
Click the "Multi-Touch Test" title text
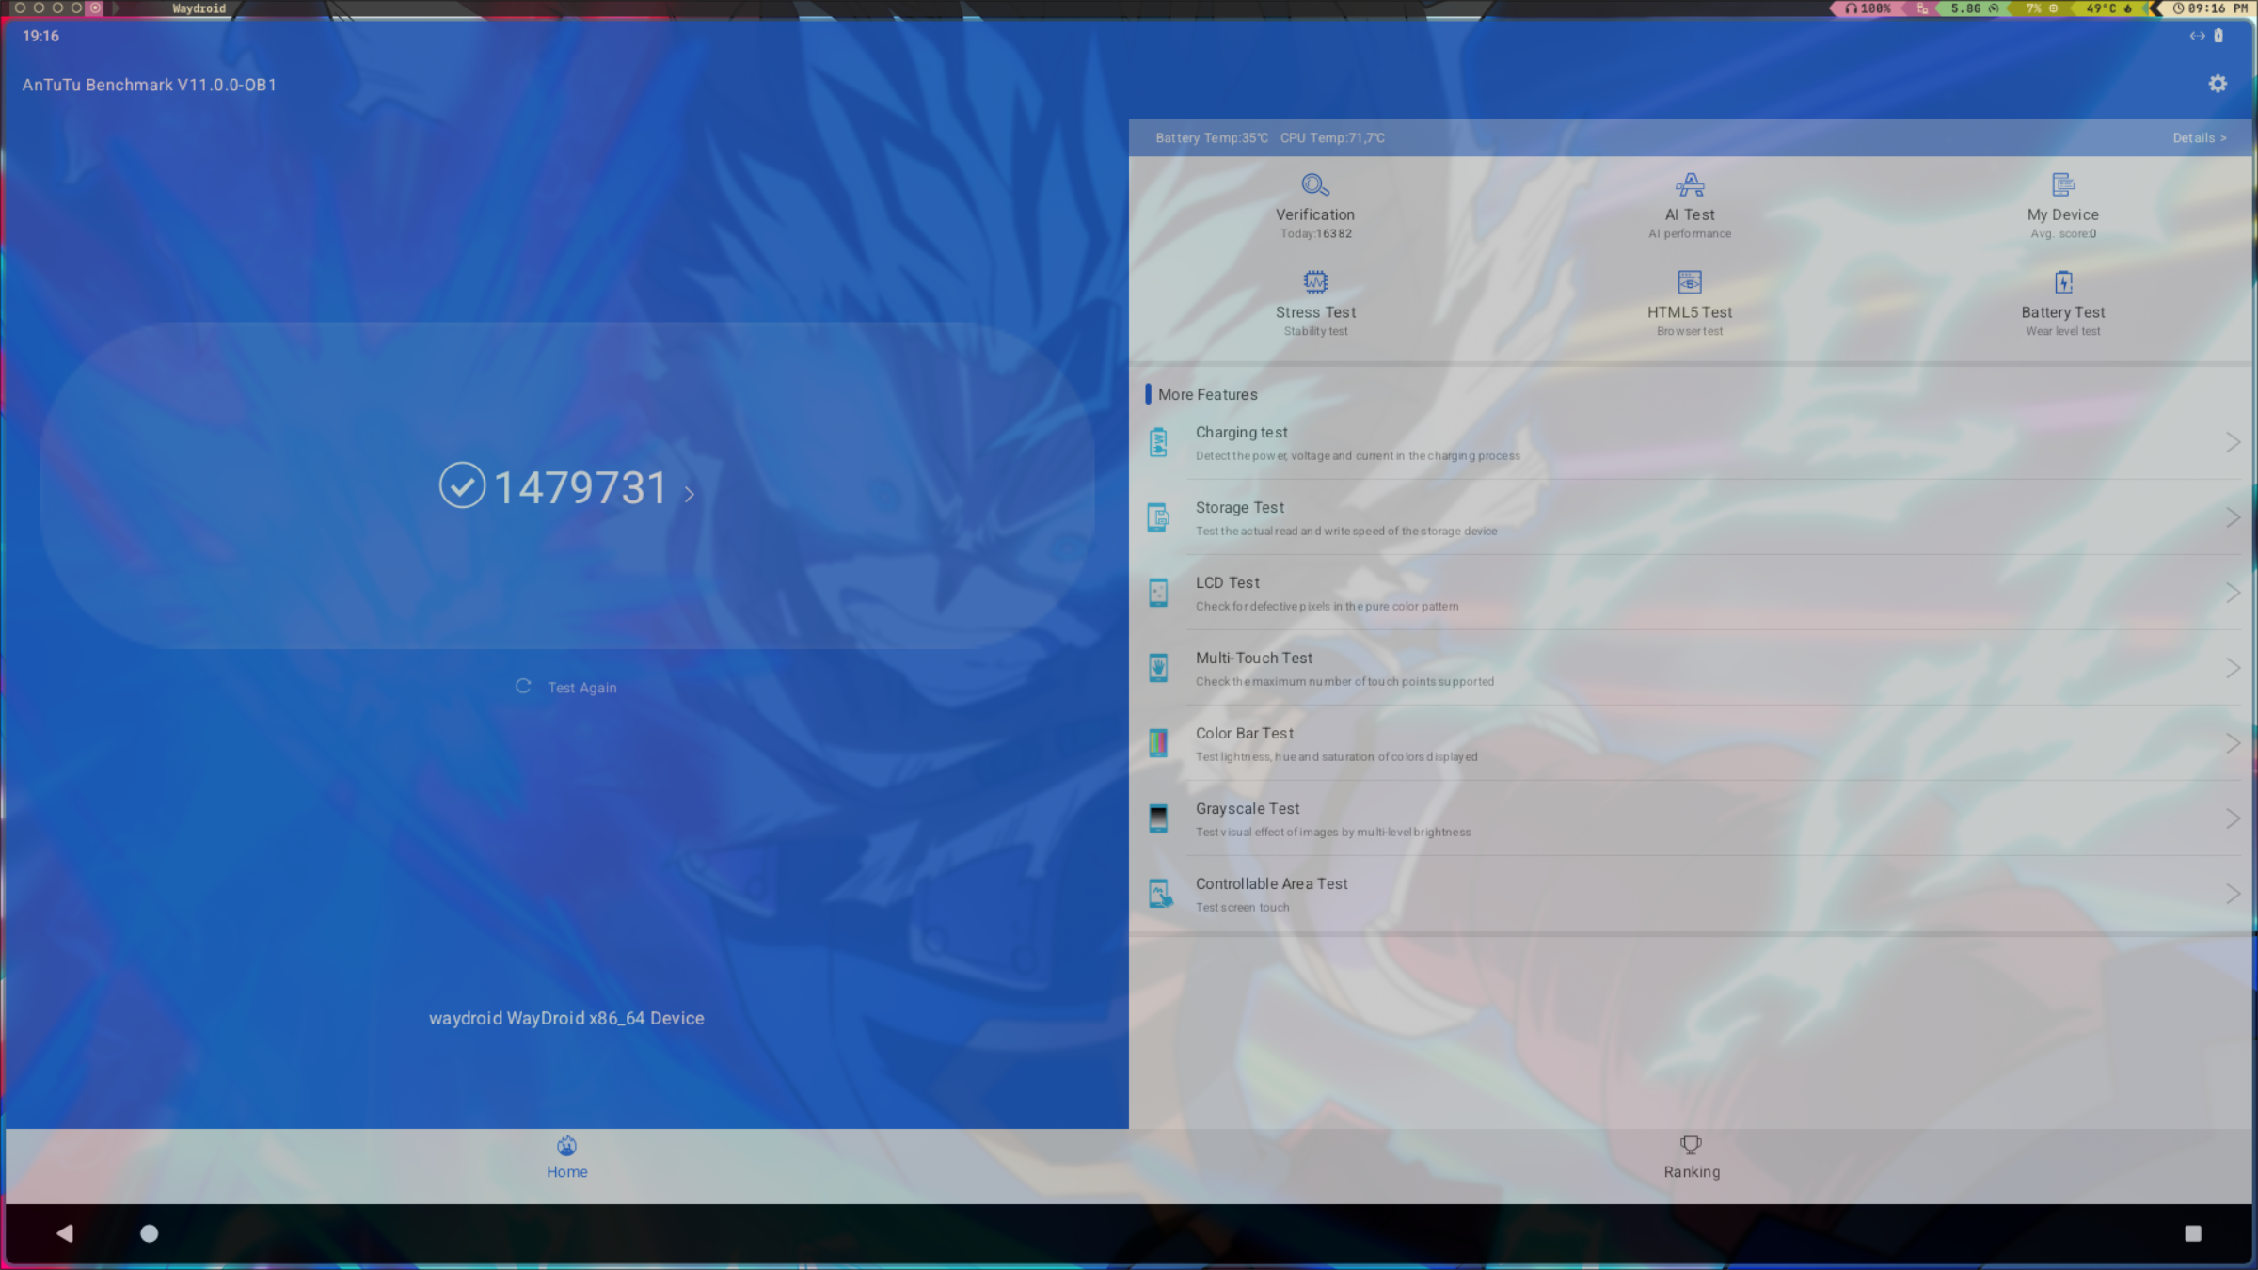point(1254,659)
